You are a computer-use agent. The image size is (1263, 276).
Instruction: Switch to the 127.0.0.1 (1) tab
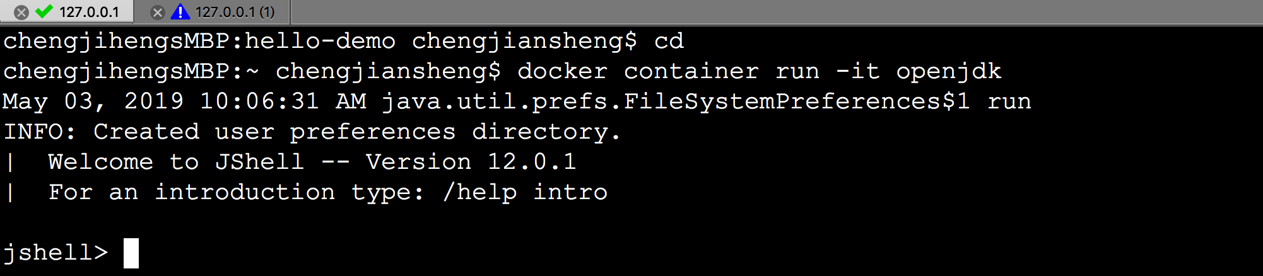pyautogui.click(x=235, y=12)
